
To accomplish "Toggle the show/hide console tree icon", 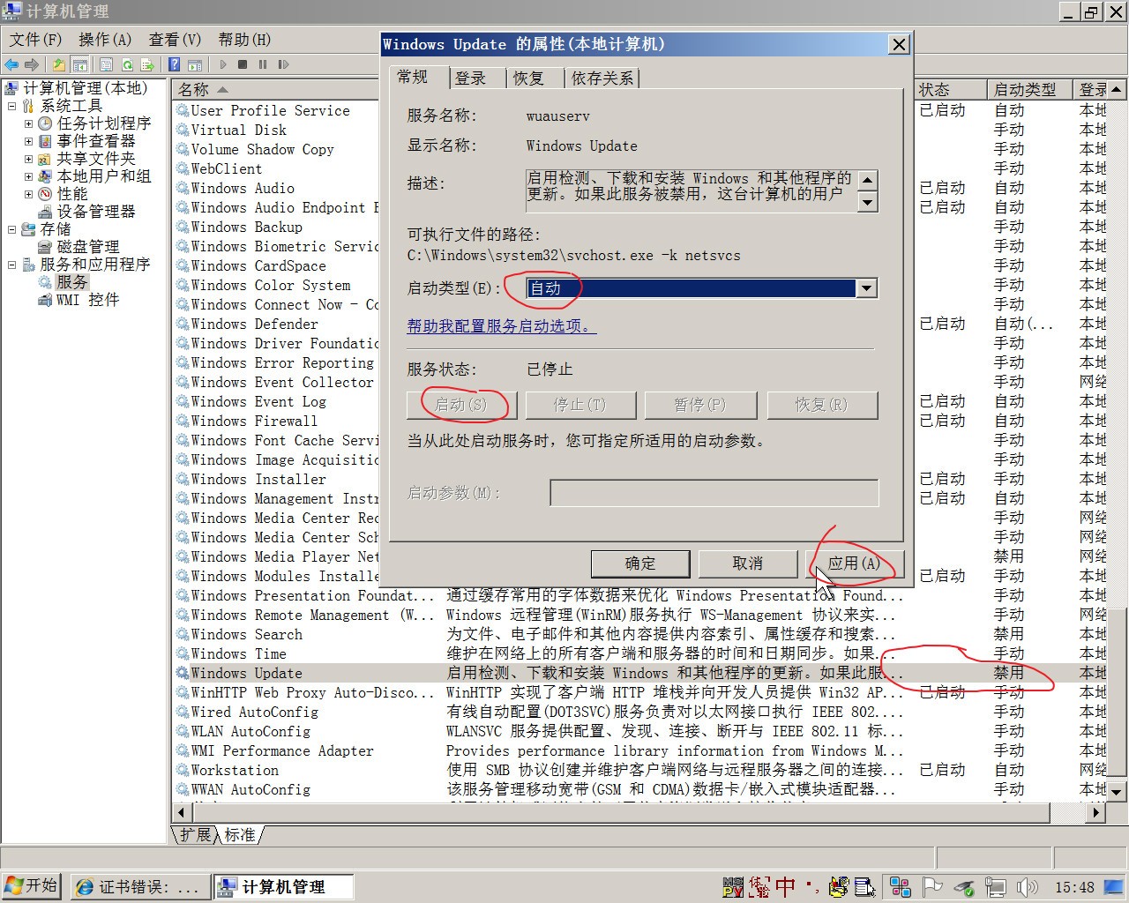I will tap(79, 64).
